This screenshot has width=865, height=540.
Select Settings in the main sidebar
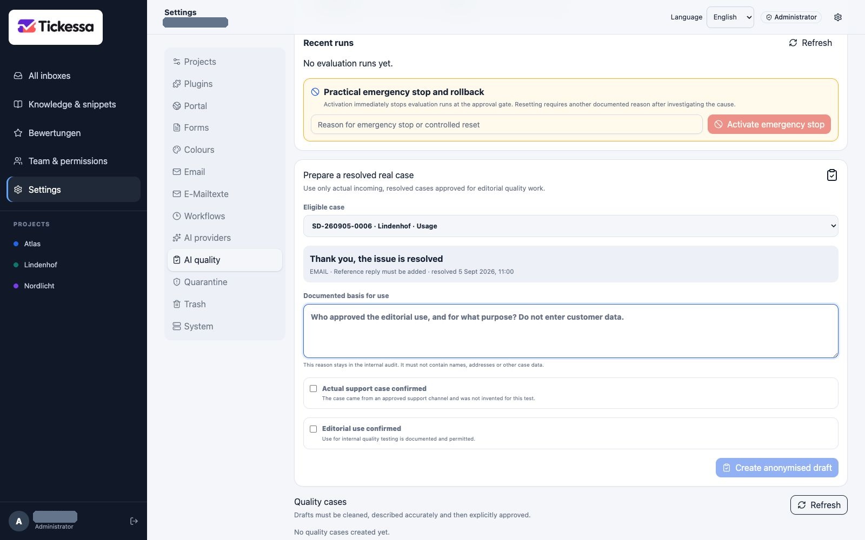(74, 190)
